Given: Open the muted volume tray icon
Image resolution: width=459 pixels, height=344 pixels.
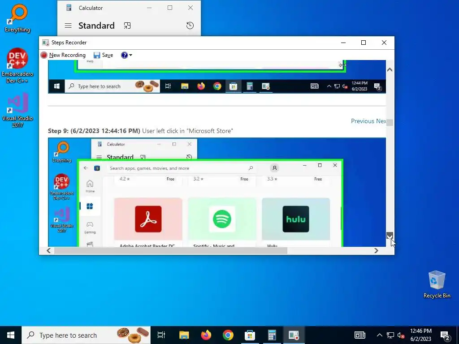Looking at the screenshot, I should (401, 335).
